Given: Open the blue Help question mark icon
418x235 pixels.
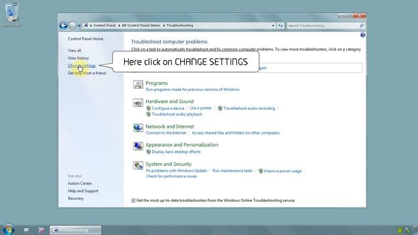Looking at the screenshot, I should click(362, 35).
